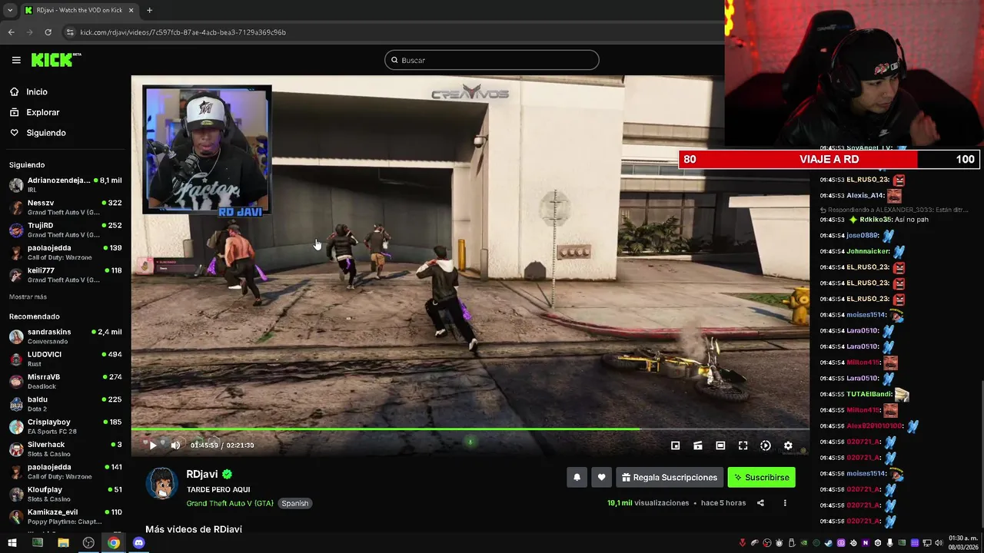Open Chrome from taskbar
The height and width of the screenshot is (553, 984).
(114, 543)
